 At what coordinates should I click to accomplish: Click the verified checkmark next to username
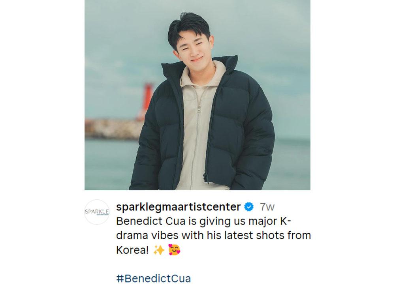(x=249, y=205)
